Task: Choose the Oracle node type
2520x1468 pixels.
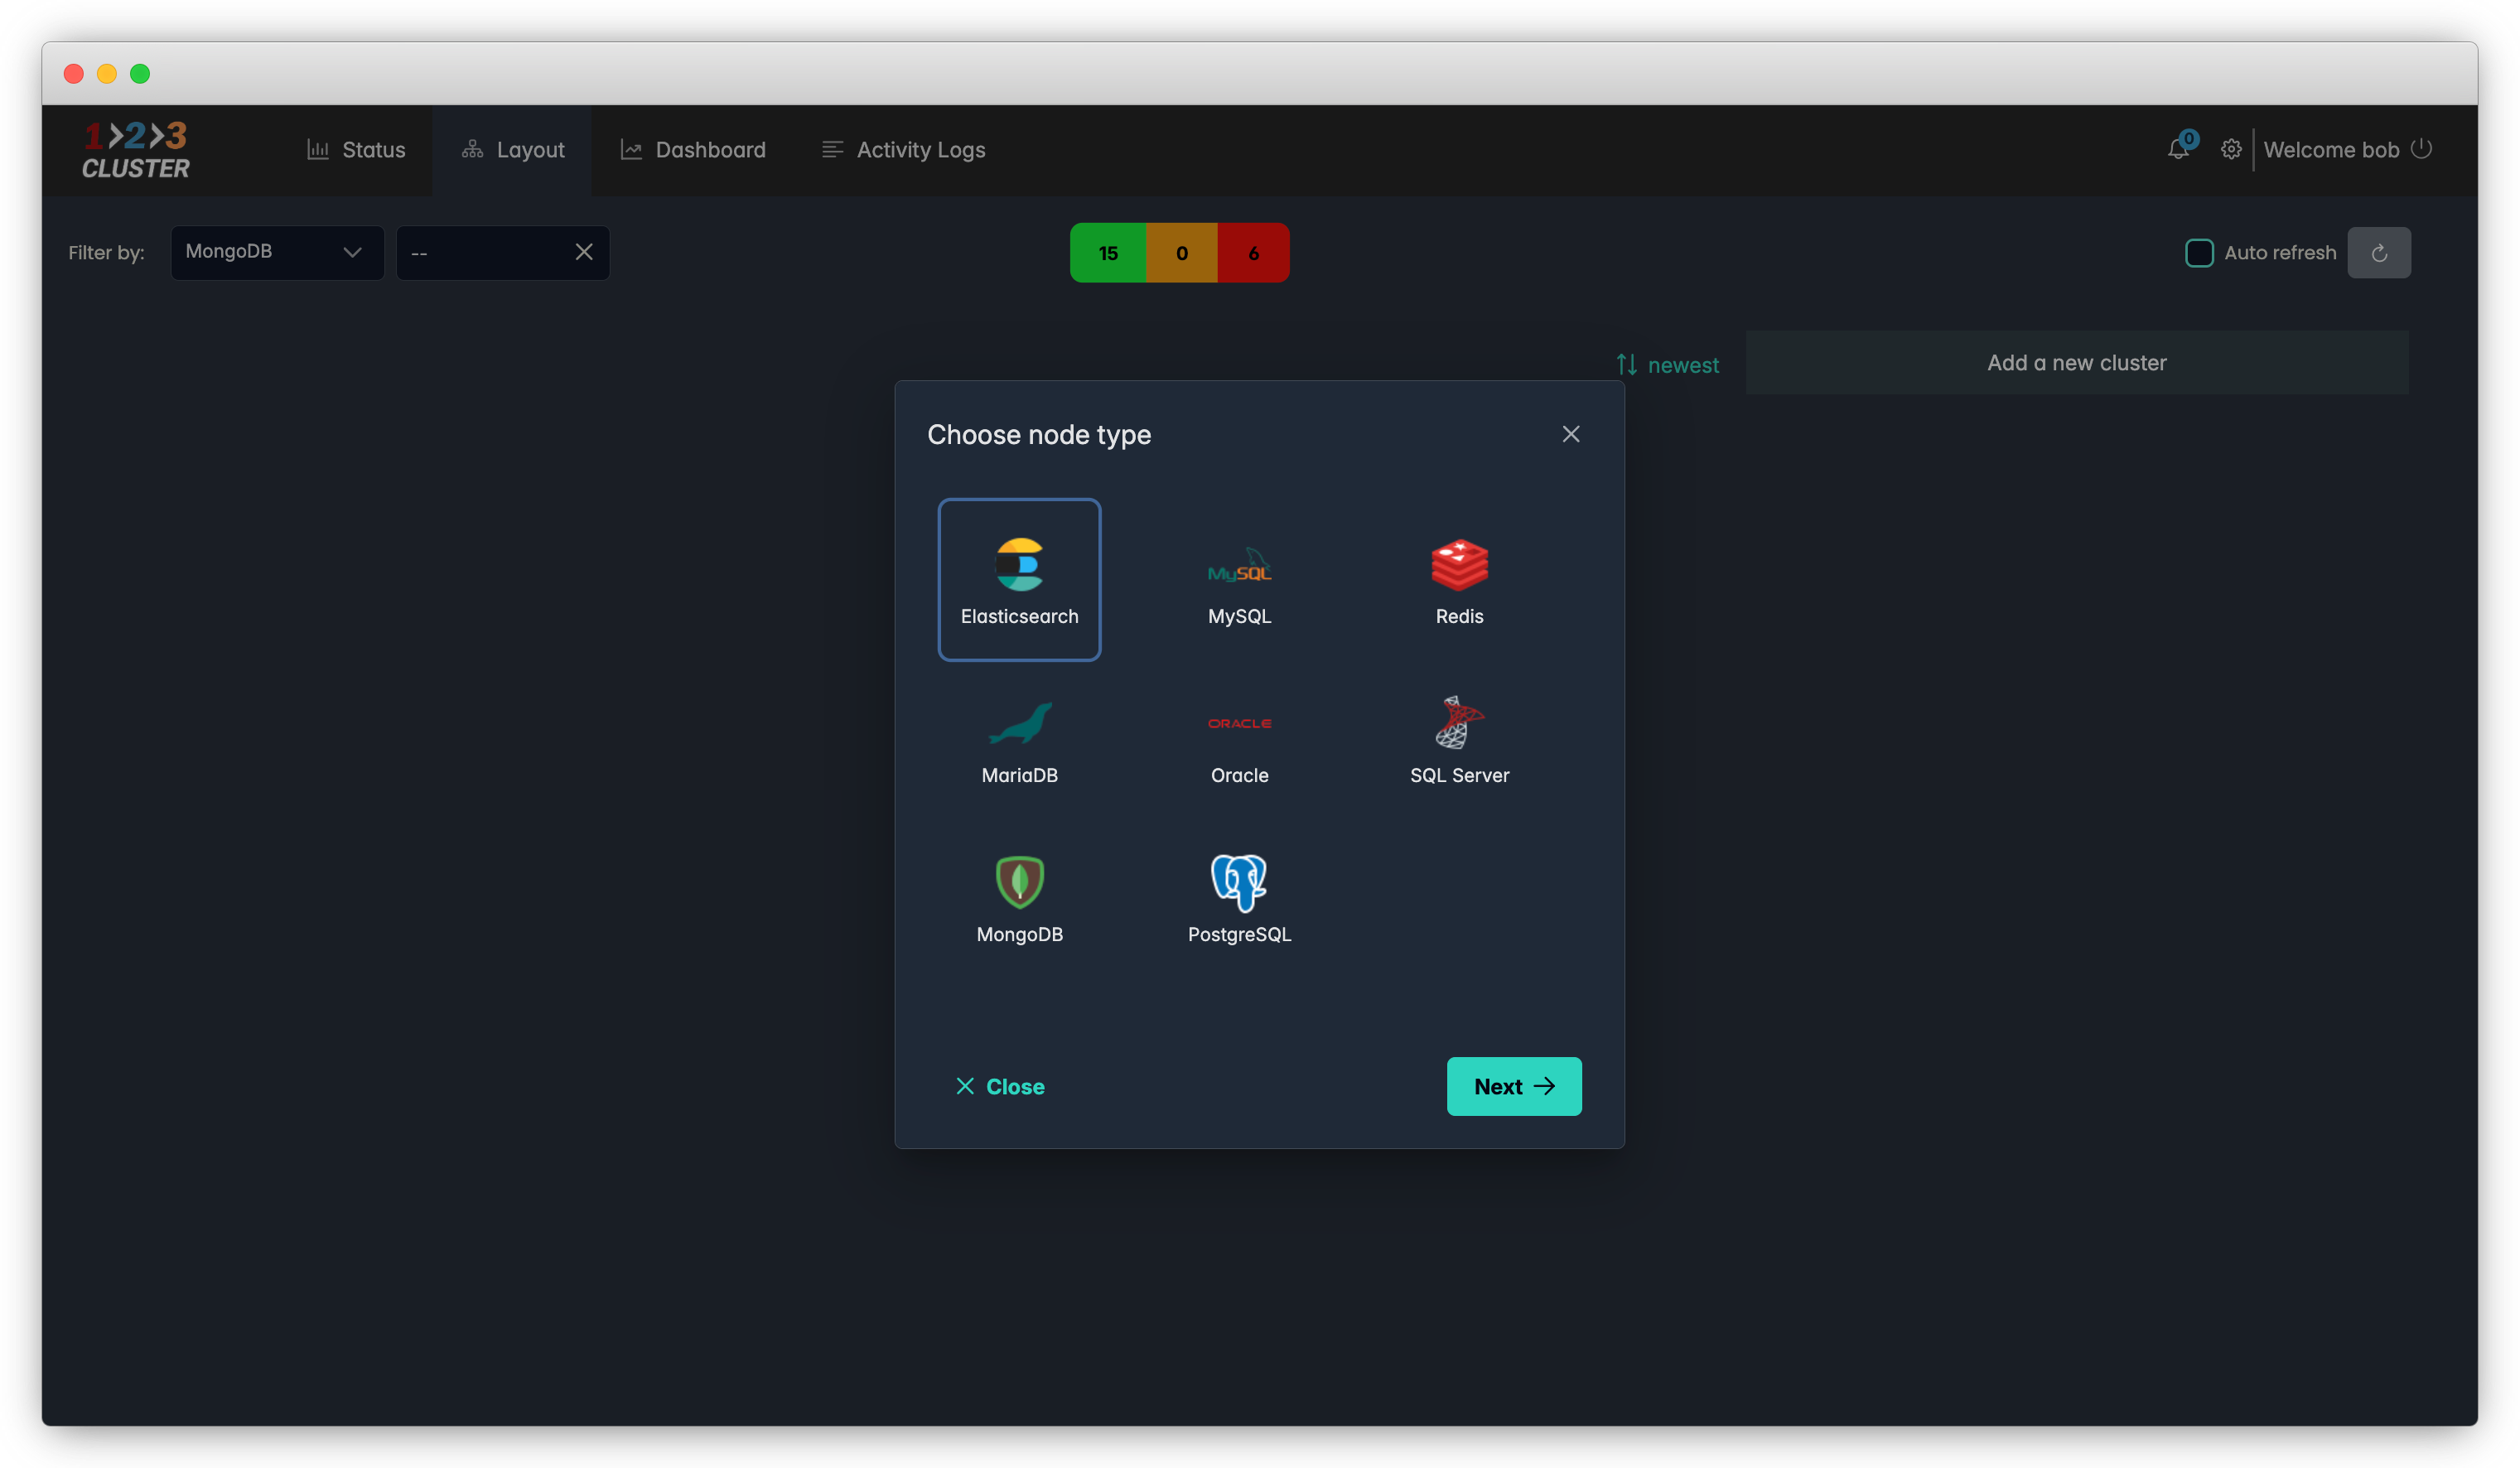Action: [1239, 740]
